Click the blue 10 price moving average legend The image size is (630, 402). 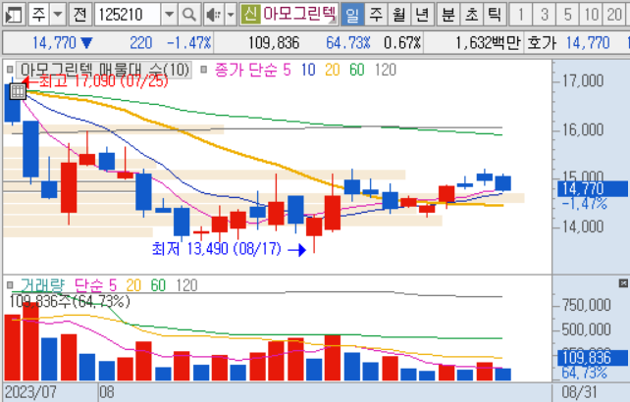click(308, 70)
